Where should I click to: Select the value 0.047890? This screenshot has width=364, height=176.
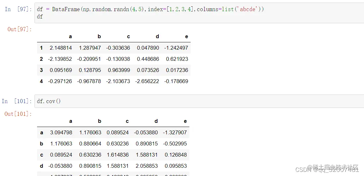(148, 48)
